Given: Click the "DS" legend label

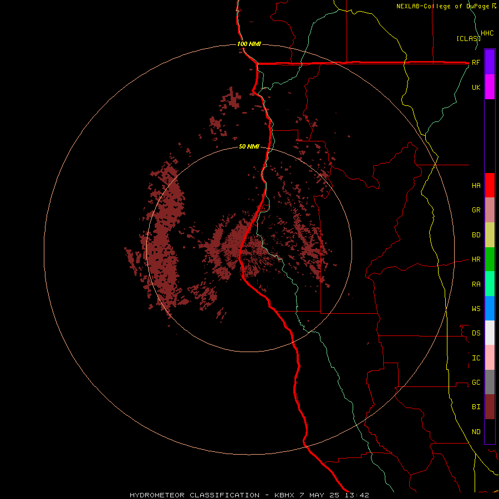Looking at the screenshot, I should pos(476,333).
